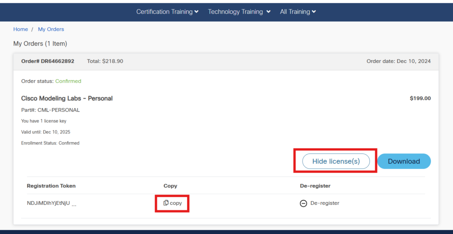Screen dimensions: 453x234
Task: Select the Confirmed order status text
Action: click(x=68, y=81)
